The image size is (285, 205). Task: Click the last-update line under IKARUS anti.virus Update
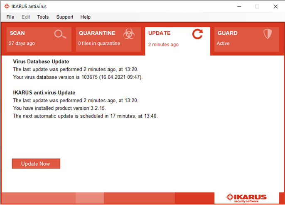click(76, 100)
